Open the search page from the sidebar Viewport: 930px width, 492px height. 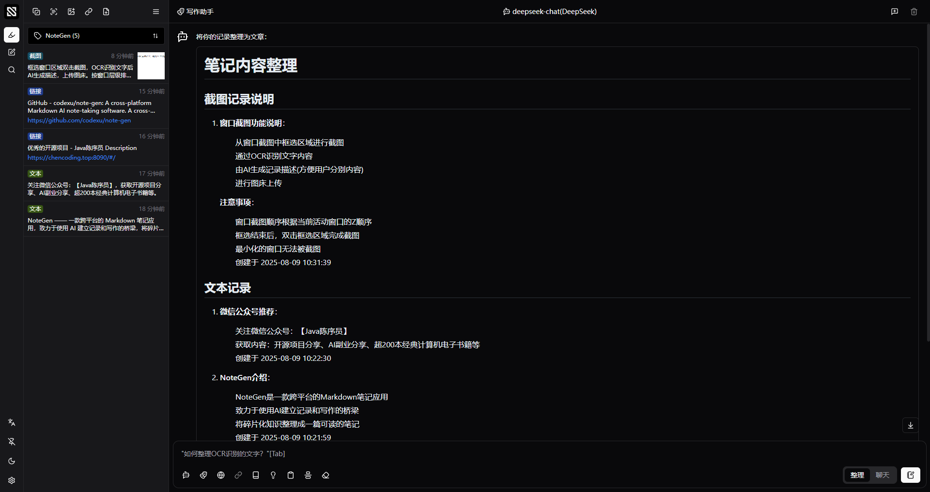(12, 70)
